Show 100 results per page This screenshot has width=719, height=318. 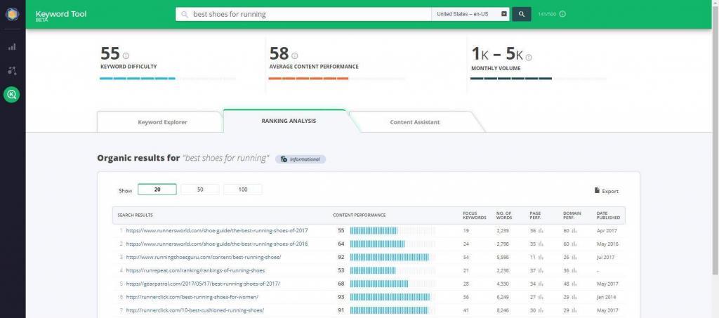242,190
